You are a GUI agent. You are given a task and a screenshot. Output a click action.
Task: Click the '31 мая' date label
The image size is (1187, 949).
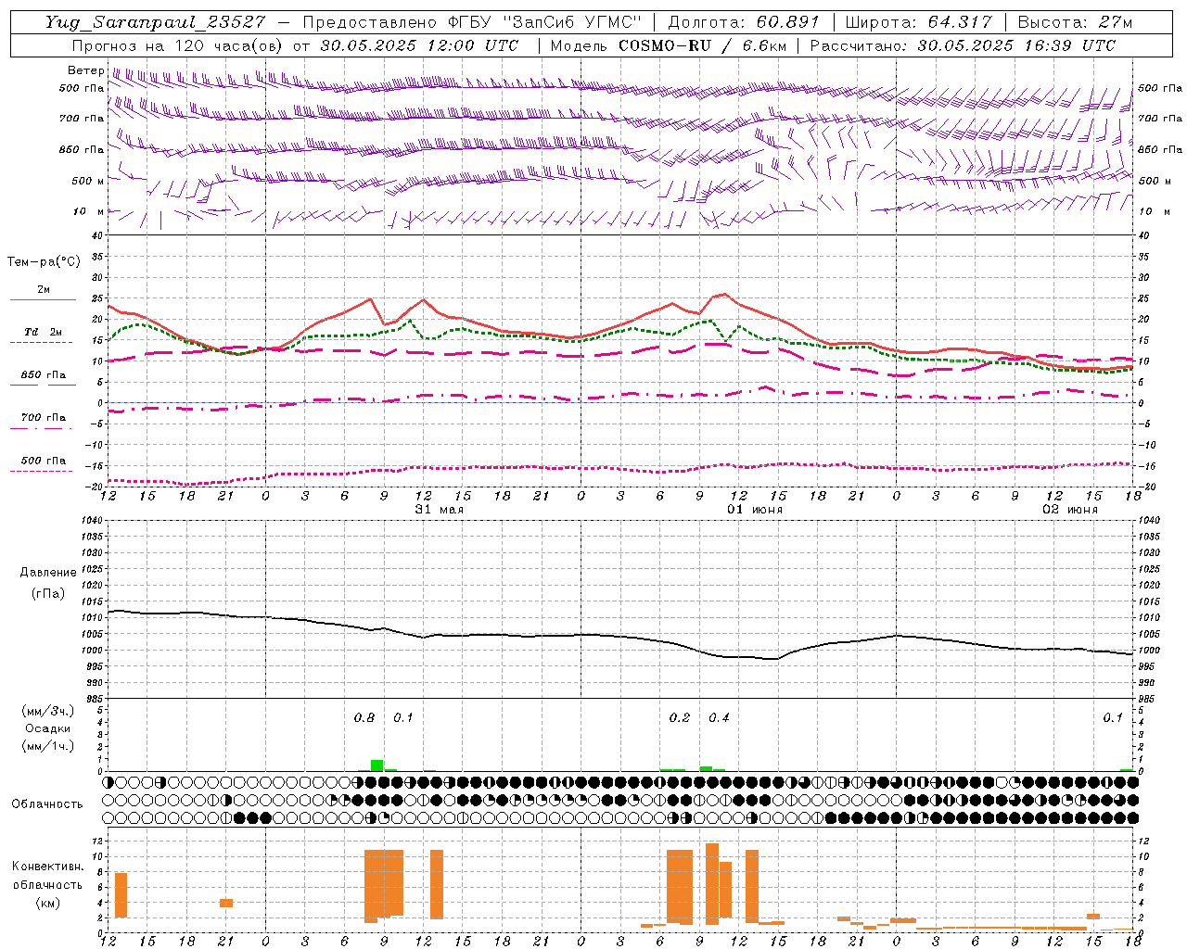439,510
